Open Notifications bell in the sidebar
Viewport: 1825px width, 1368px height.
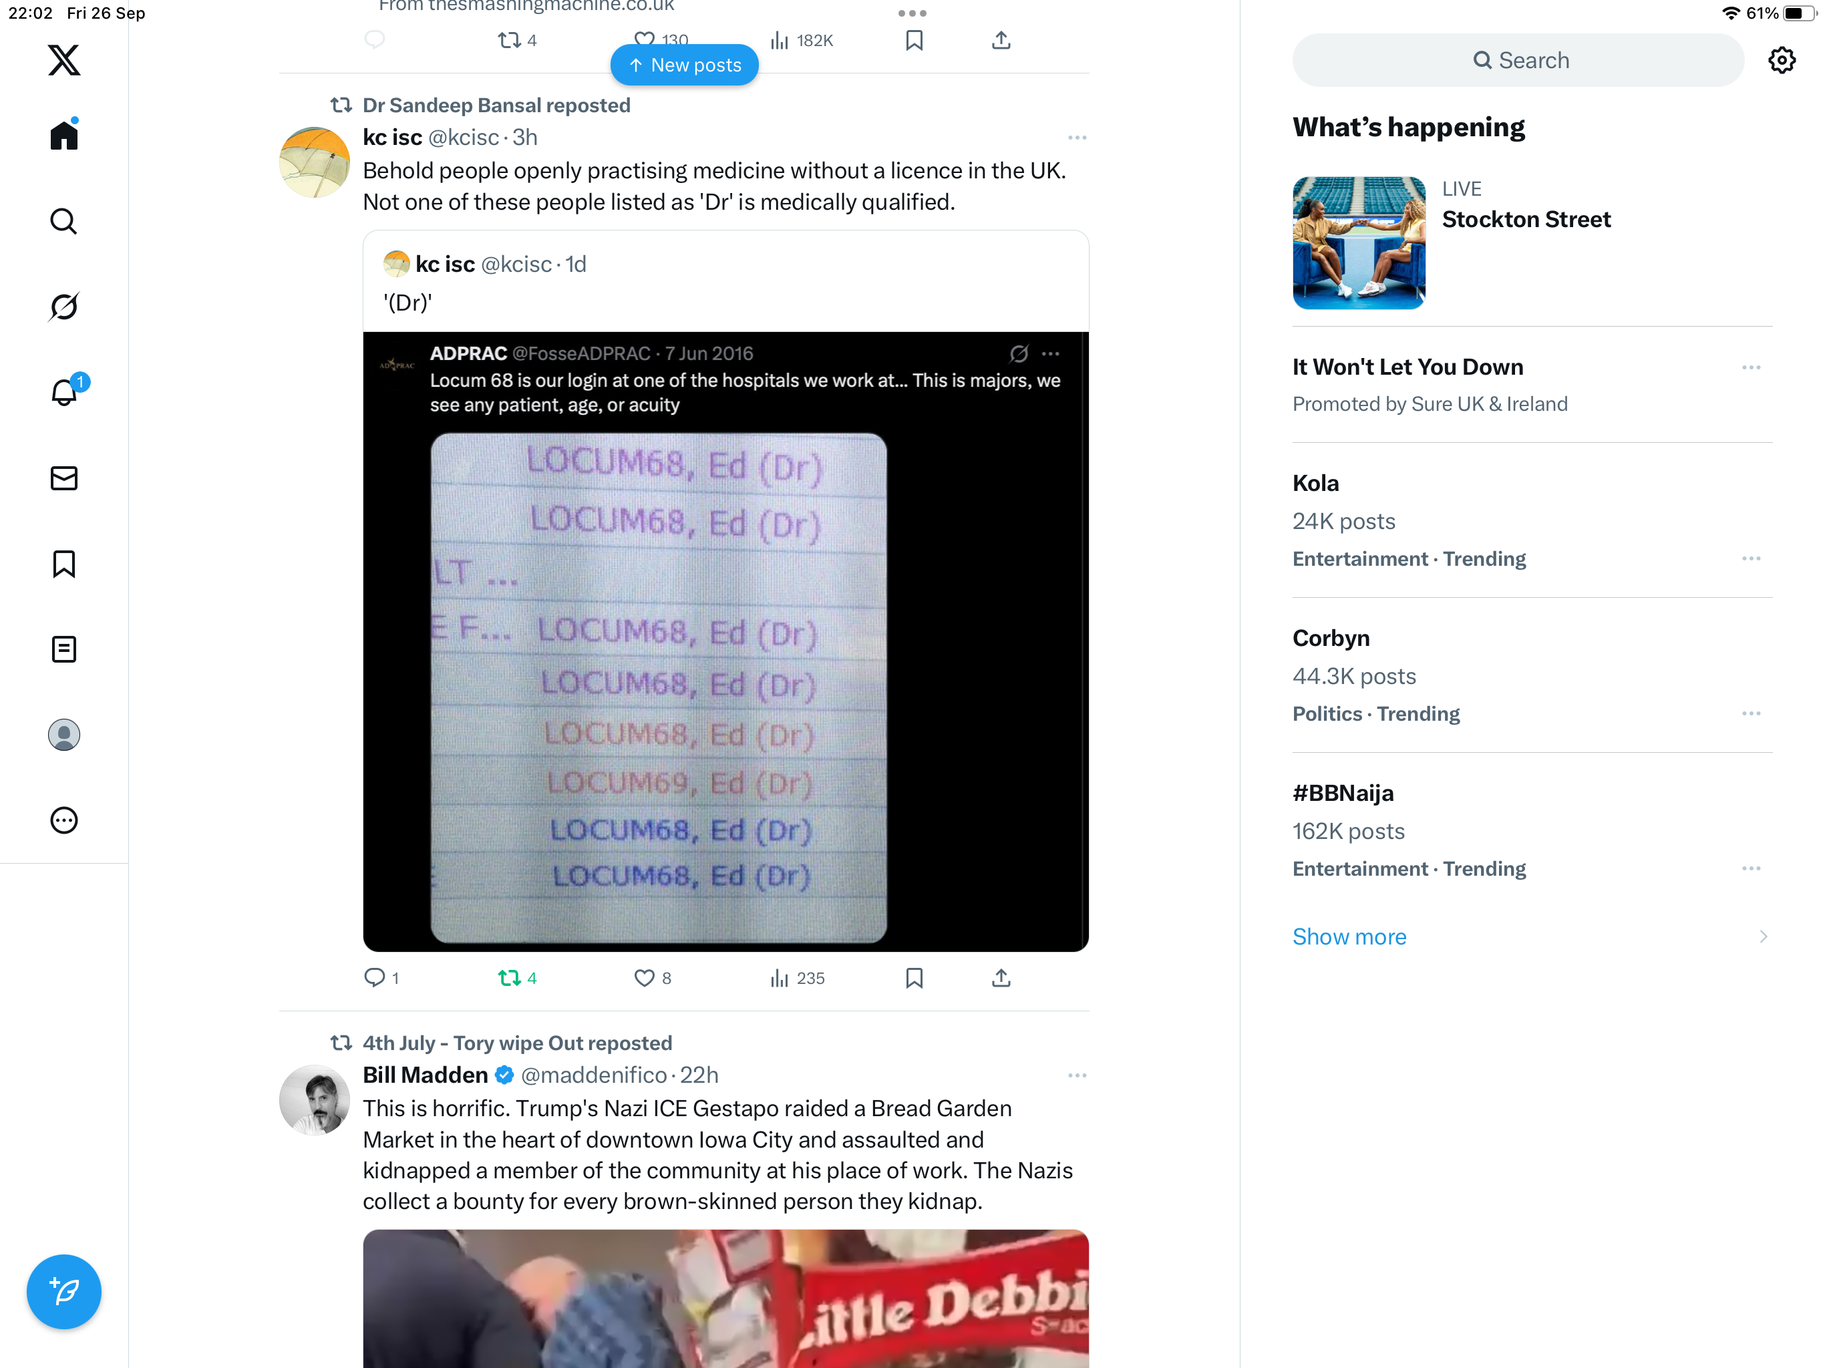click(x=64, y=392)
